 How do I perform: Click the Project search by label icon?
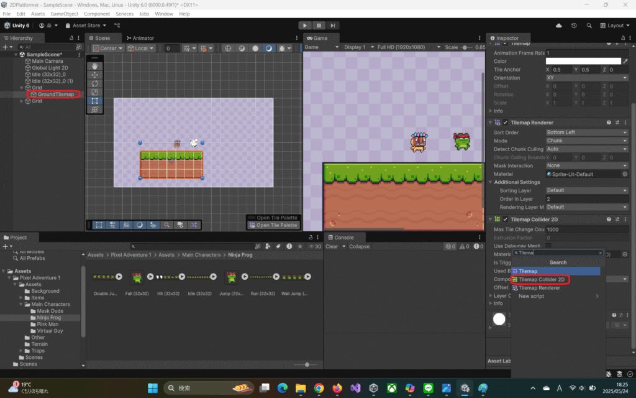pyautogui.click(x=278, y=246)
